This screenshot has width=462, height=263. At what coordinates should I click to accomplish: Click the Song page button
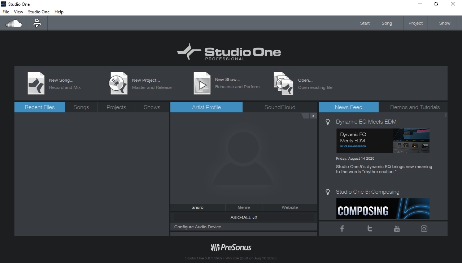387,23
